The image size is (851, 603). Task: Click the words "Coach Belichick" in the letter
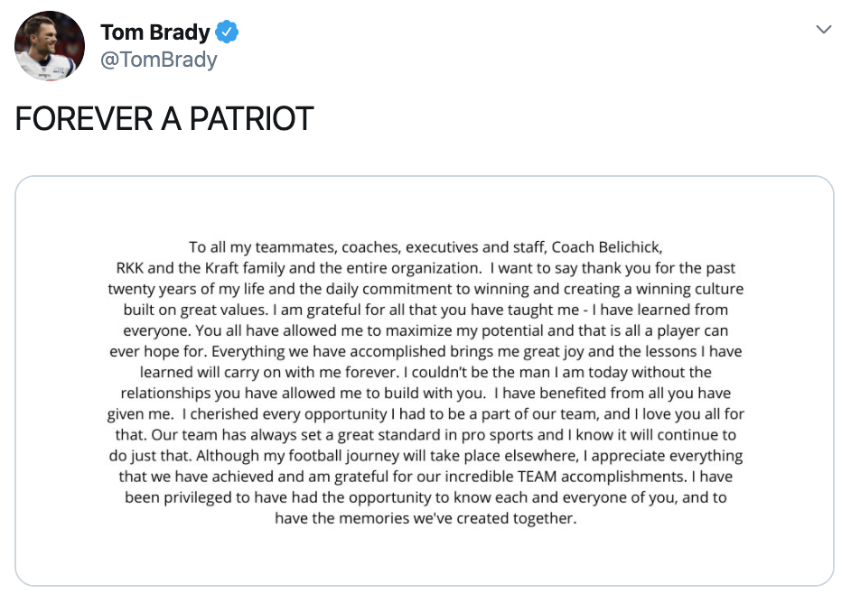pos(607,246)
